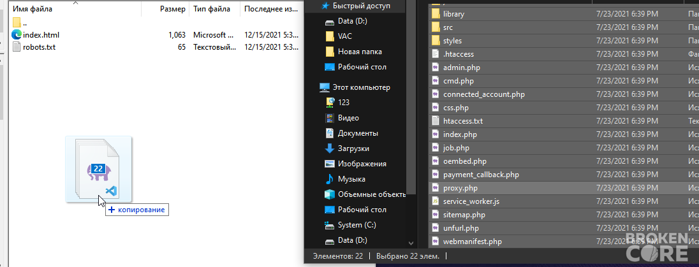This screenshot has width=699, height=267.
Task: Click the htaccess.txt text file icon
Action: tap(436, 121)
